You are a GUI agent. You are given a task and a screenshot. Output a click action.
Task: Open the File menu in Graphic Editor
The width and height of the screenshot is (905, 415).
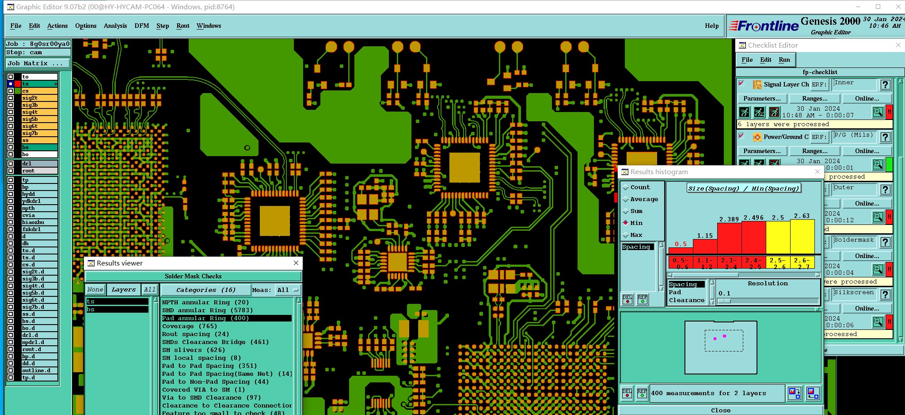[16, 26]
